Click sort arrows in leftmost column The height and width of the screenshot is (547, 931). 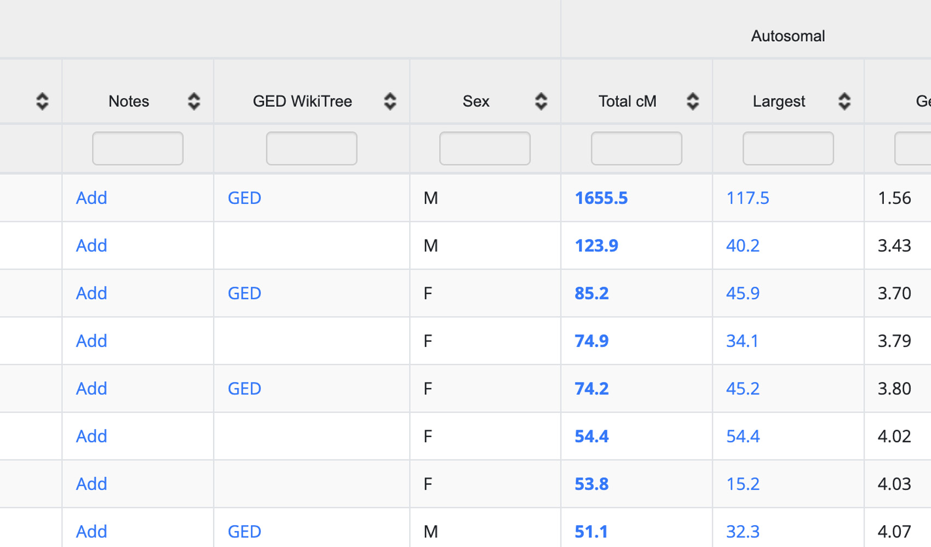tap(42, 101)
